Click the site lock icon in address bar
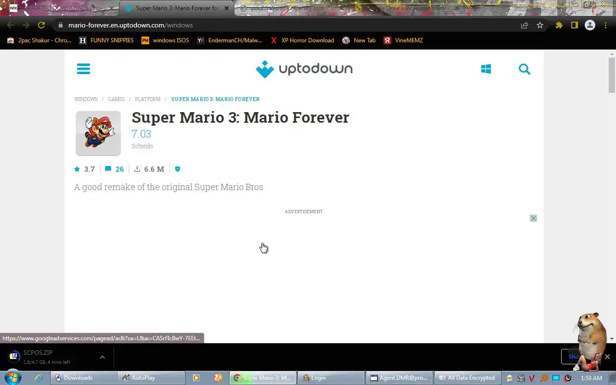The width and height of the screenshot is (616, 385). (60, 25)
